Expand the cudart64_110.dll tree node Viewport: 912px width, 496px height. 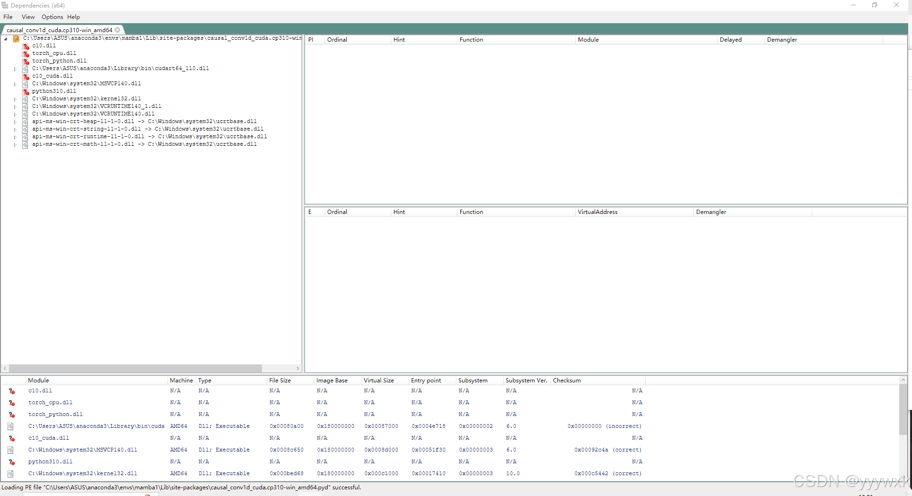coord(15,69)
